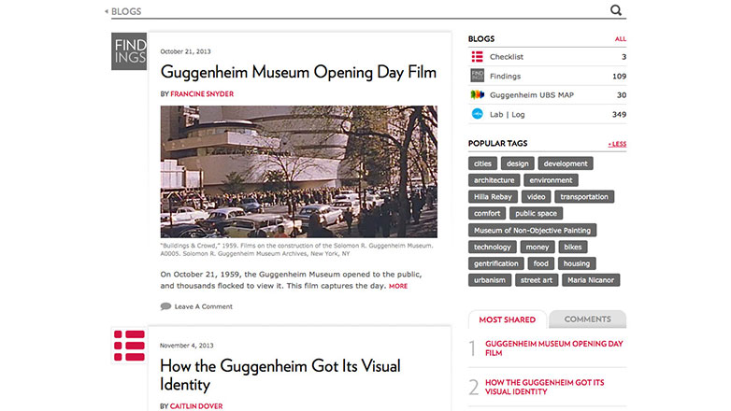Show ALL blogs link
The width and height of the screenshot is (731, 411).
(x=620, y=39)
